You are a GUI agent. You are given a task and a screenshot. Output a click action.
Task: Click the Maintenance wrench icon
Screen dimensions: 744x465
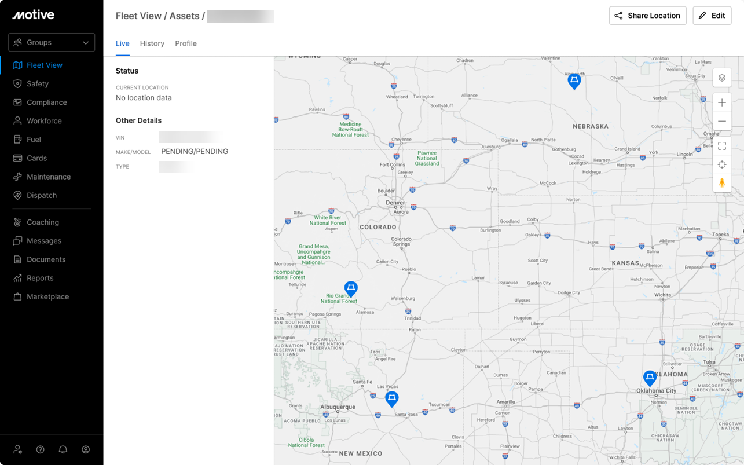[17, 177]
